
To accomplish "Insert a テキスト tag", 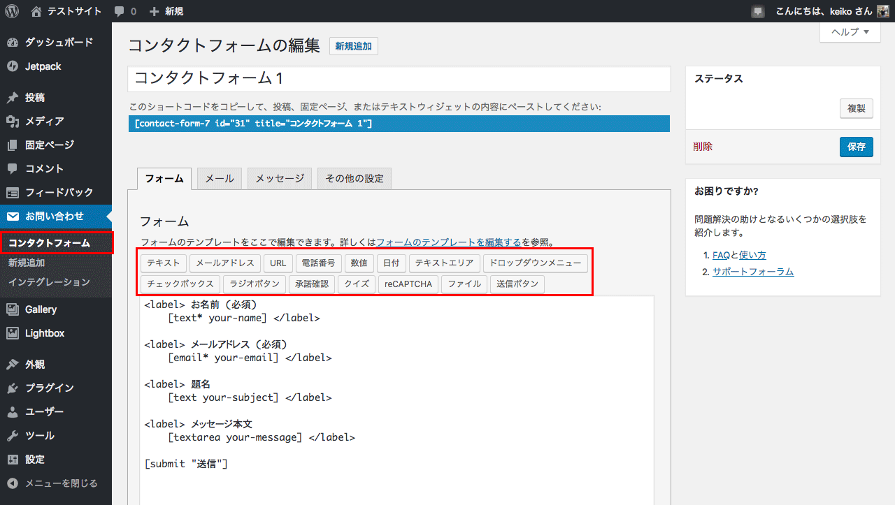I will pyautogui.click(x=164, y=263).
